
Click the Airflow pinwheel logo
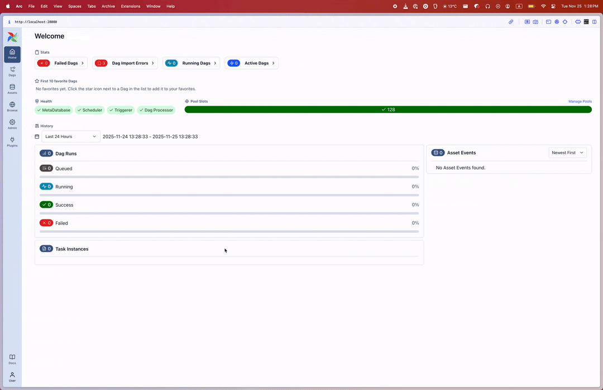(x=12, y=37)
